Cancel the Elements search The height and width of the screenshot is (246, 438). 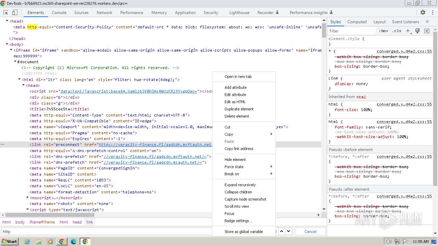310,231
